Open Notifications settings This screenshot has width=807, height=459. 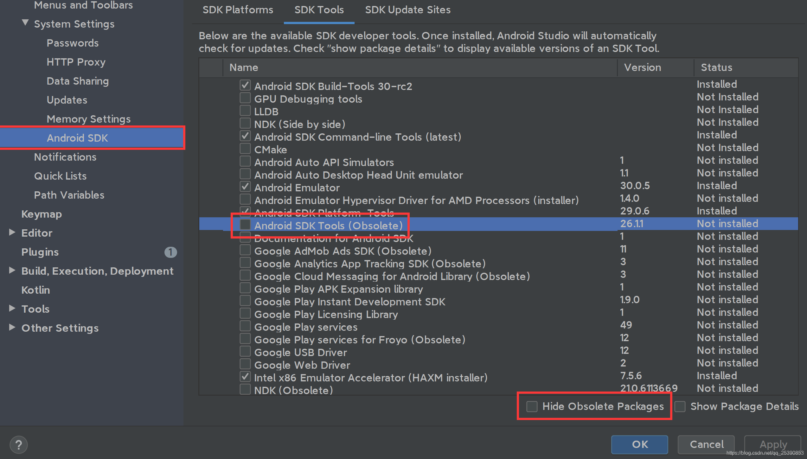65,157
